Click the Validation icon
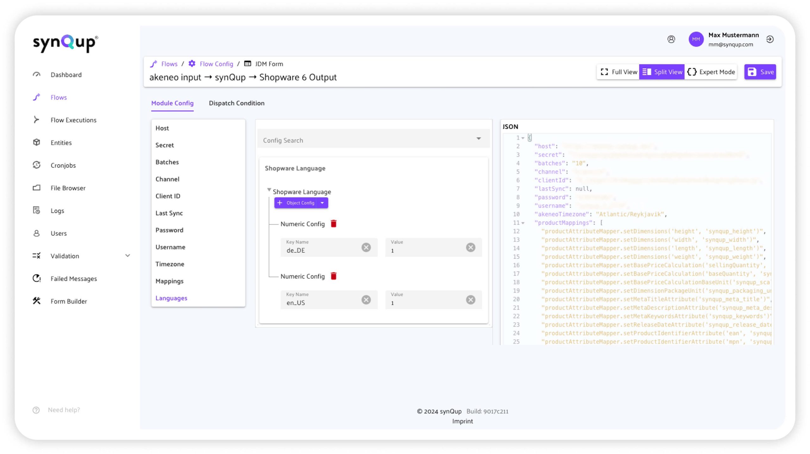This screenshot has height=454, width=810. tap(37, 256)
